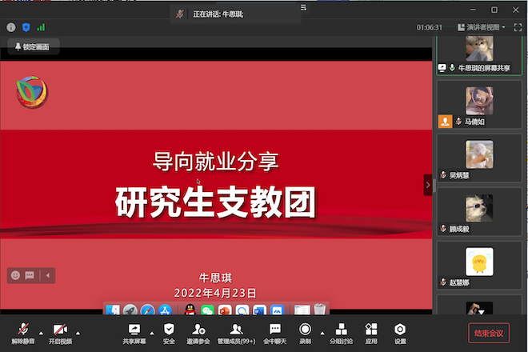Collapse the participant video sidebar
The width and height of the screenshot is (528, 352).
428,185
